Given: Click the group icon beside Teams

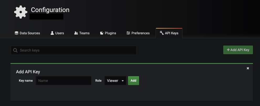Looking at the screenshot, I should coord(76,33).
